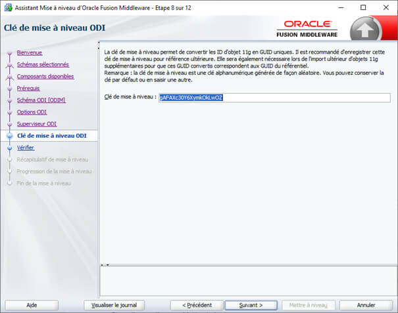Go to Composants disponibles step

click(x=45, y=77)
